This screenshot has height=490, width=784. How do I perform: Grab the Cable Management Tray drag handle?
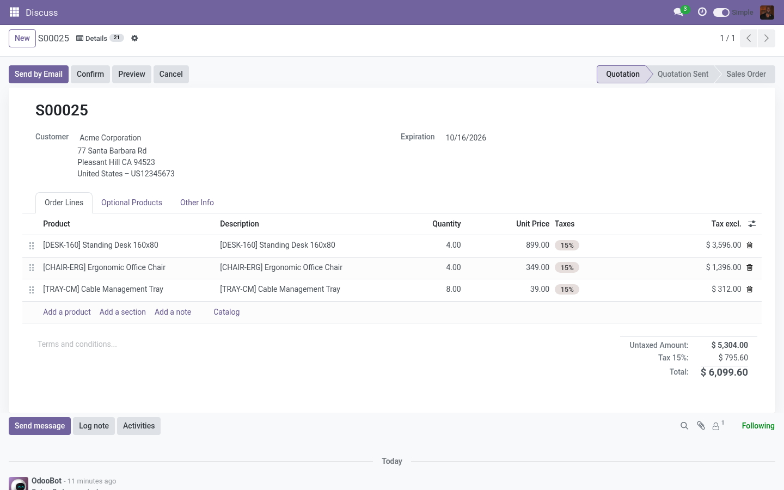[x=32, y=290]
